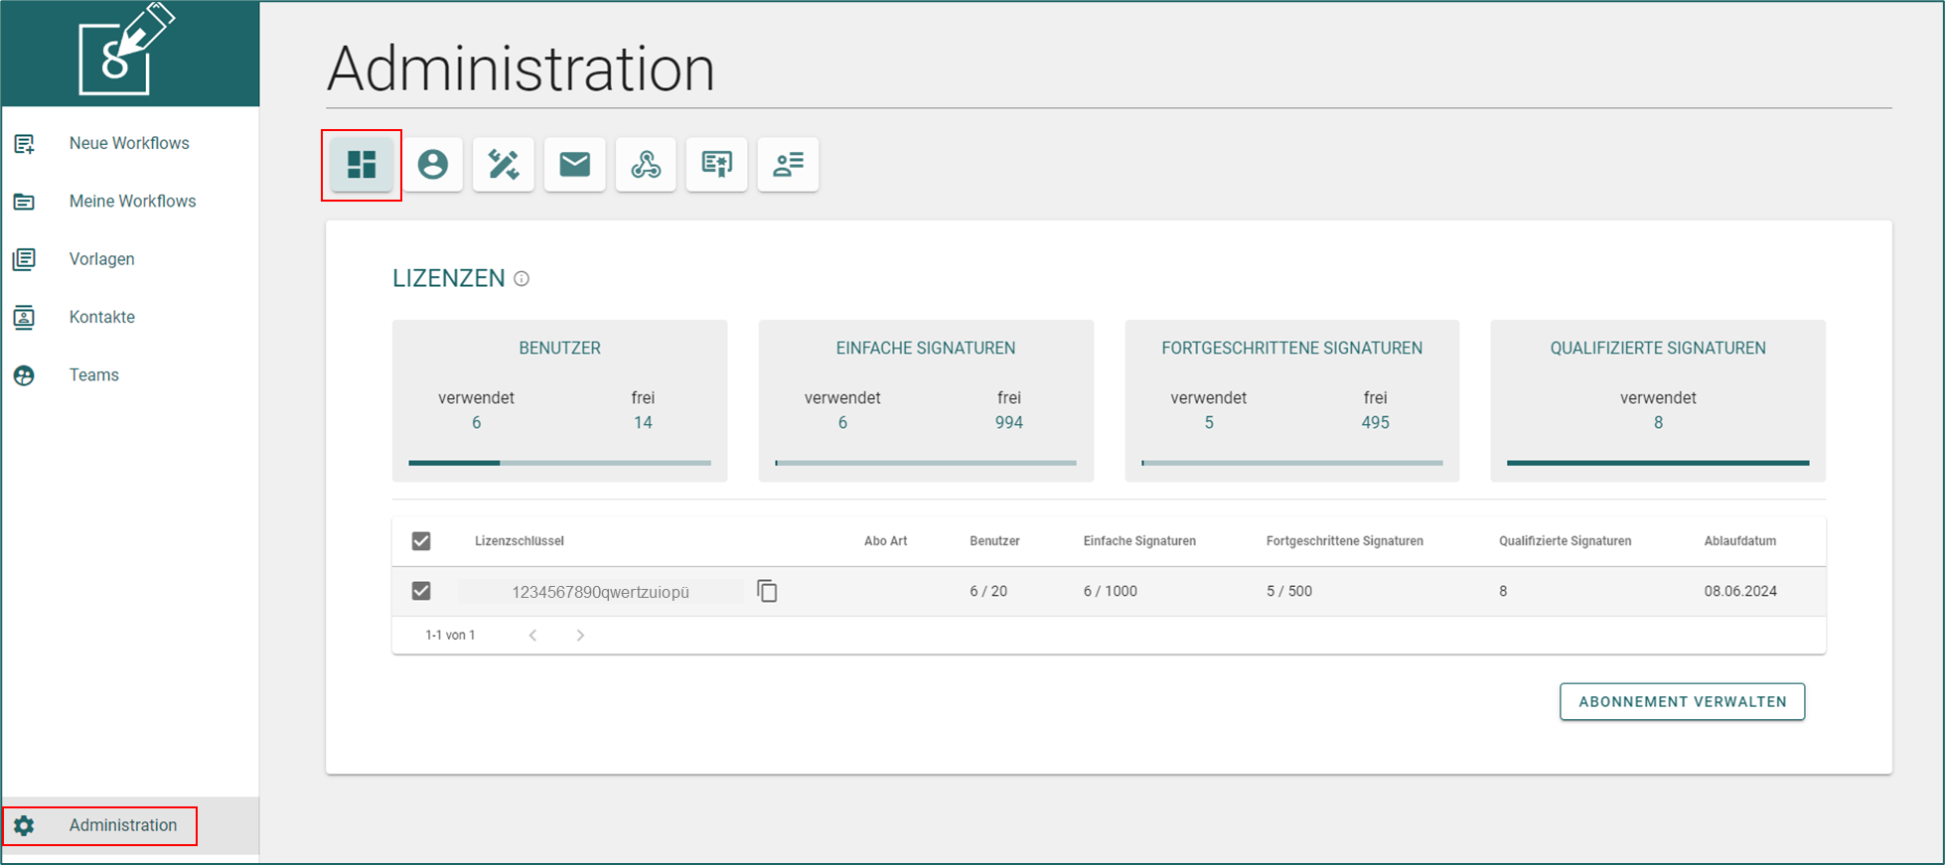
Task: Open the certificate settings tab icon
Action: tap(716, 165)
